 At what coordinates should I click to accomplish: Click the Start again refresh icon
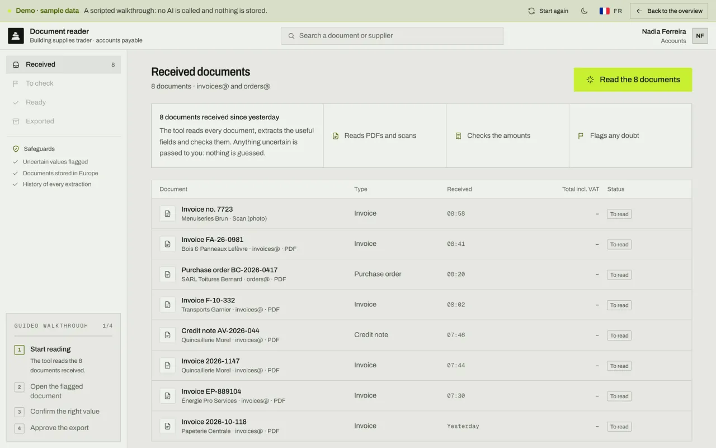tap(531, 11)
